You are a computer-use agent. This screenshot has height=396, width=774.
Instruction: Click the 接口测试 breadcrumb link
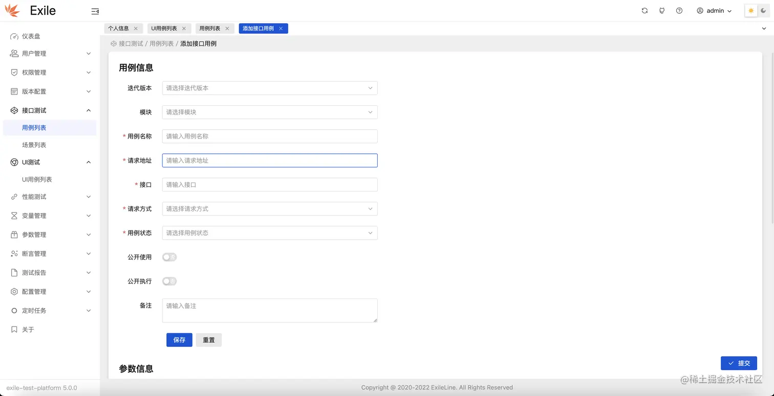(131, 44)
